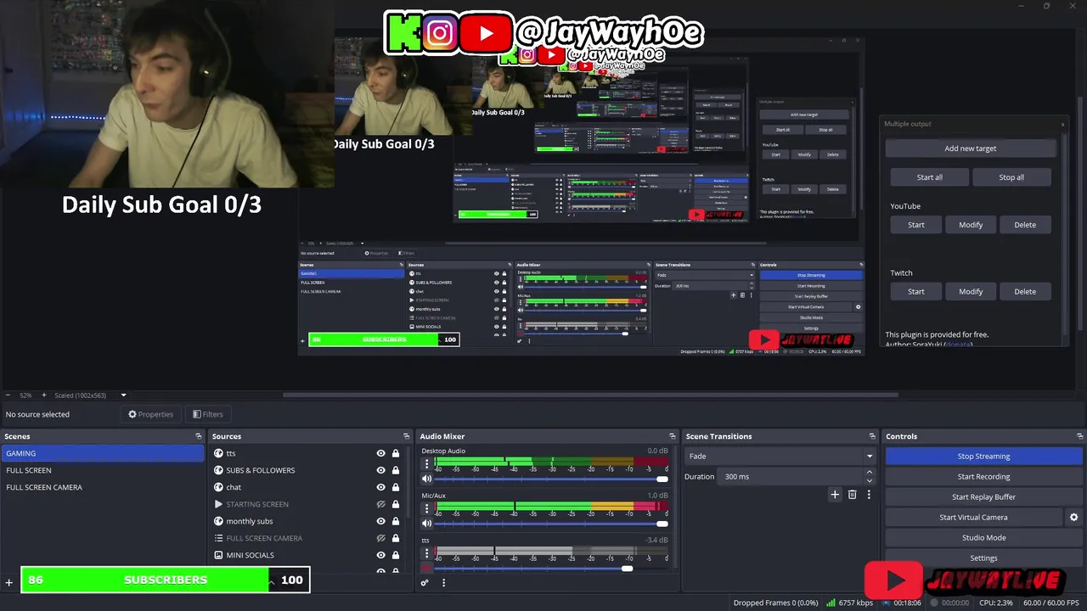Open the Scaled preview size dropdown
Viewport: 1087px width, 611px height.
[123, 395]
